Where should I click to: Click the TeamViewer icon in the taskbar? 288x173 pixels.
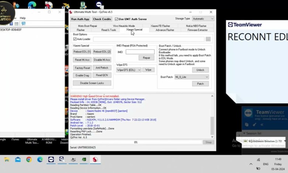[x=51, y=160]
